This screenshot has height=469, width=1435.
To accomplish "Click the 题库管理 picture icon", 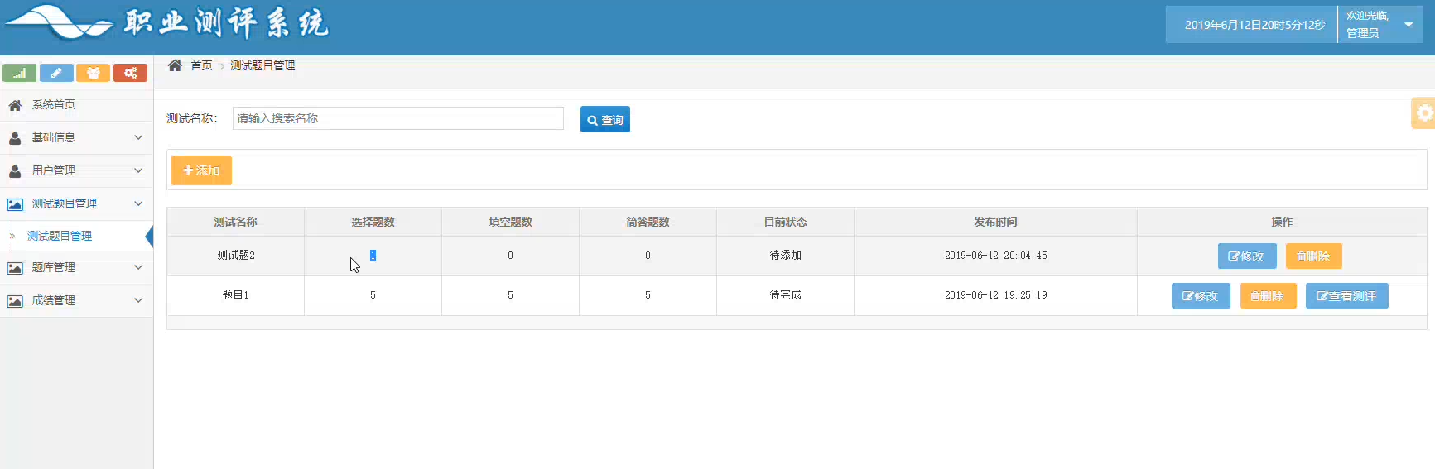I will pos(15,268).
